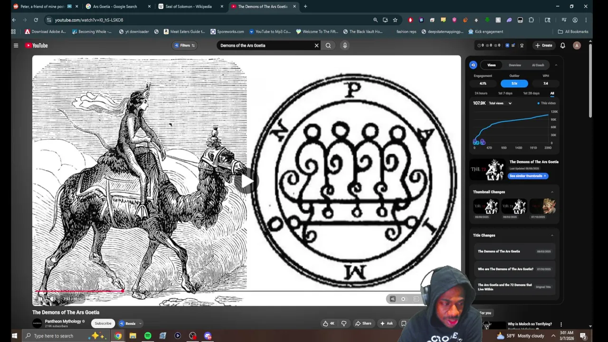Seek using the red video progress bar

point(79,291)
